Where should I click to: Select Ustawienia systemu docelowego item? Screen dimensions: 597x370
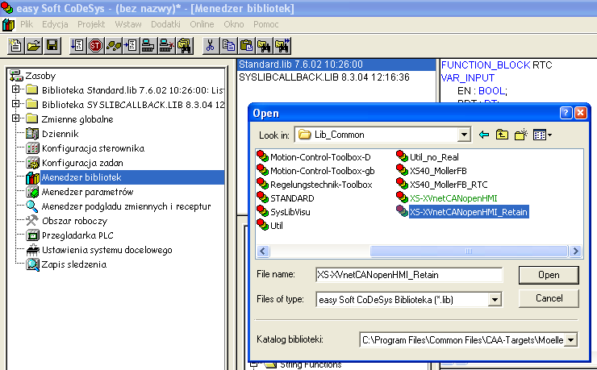tap(107, 250)
